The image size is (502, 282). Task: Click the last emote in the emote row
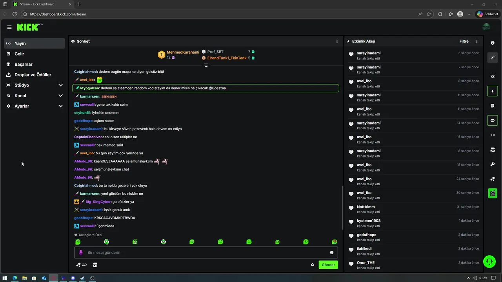[335, 242]
